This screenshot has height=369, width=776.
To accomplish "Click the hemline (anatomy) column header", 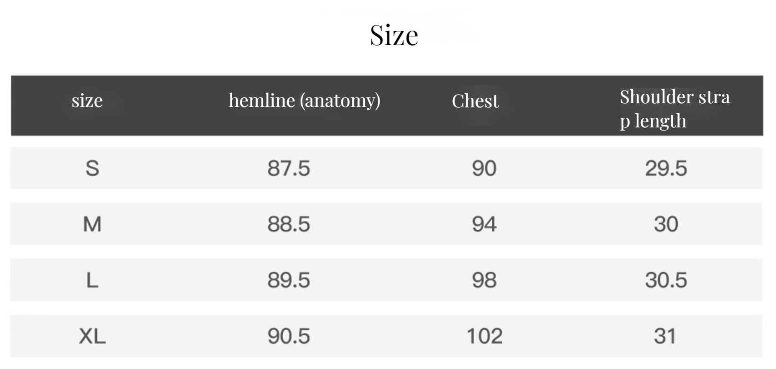I will click(x=304, y=101).
